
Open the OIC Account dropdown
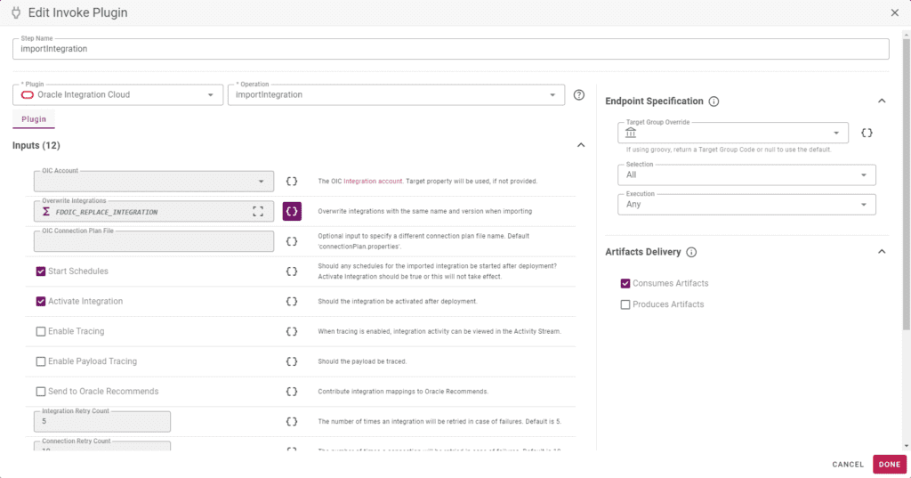154,182
